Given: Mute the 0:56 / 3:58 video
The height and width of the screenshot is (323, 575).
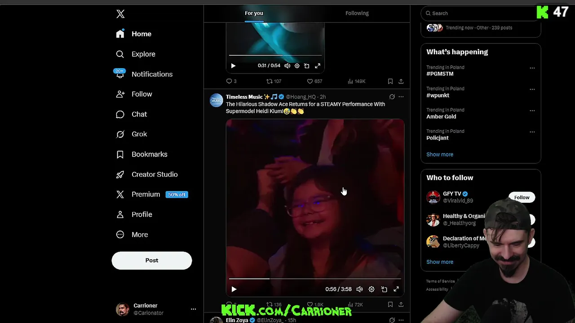Looking at the screenshot, I should (359, 289).
